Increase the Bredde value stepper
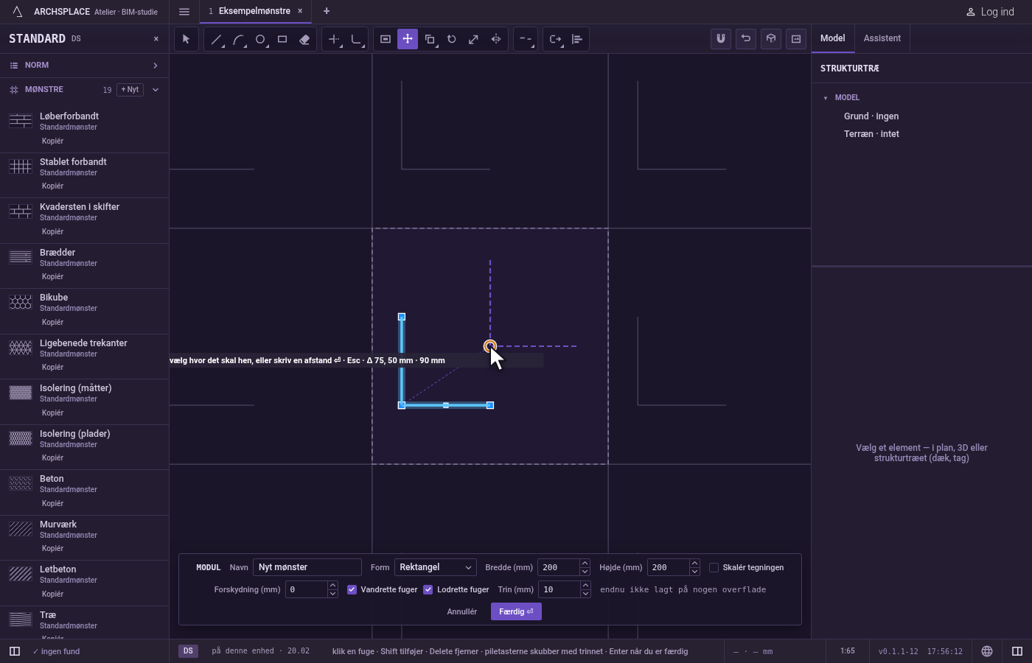The image size is (1032, 663). click(x=585, y=564)
